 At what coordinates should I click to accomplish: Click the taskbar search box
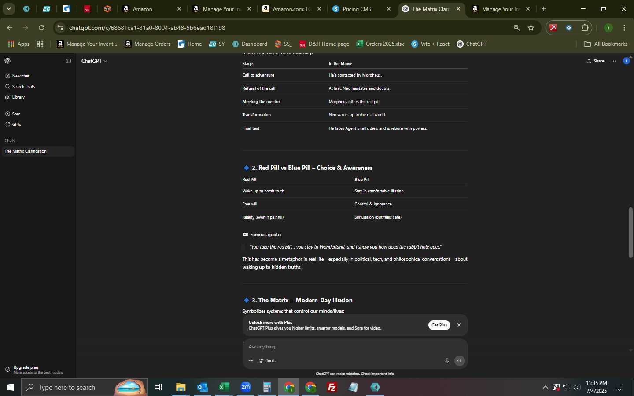85,387
